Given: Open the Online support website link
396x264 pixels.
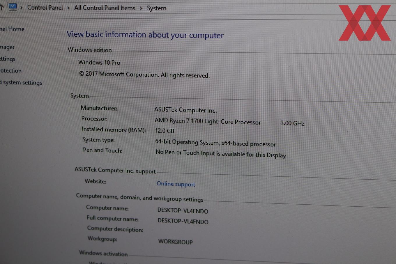Looking at the screenshot, I should [x=176, y=184].
